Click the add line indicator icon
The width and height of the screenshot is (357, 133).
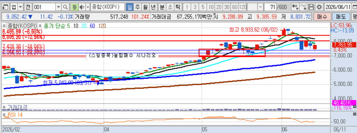tap(304, 7)
